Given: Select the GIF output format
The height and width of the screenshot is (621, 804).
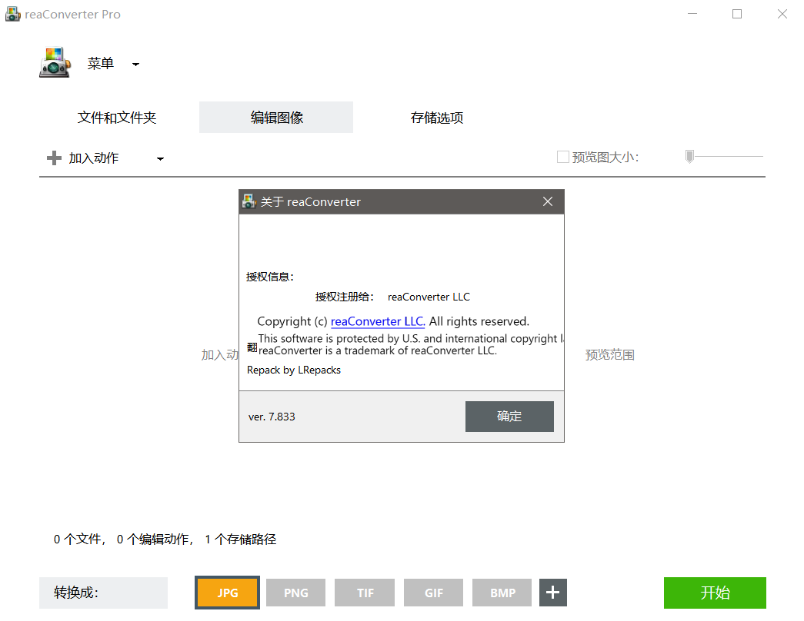Looking at the screenshot, I should tap(433, 593).
